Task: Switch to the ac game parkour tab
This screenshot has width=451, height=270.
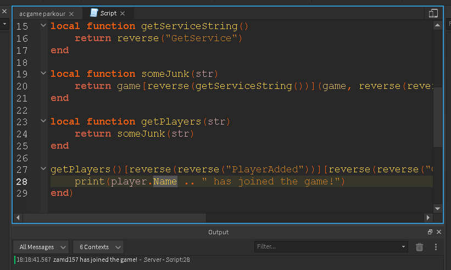Action: coord(42,14)
